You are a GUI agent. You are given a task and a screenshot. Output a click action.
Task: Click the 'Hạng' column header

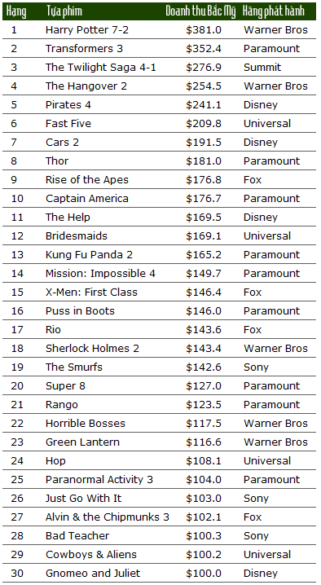coord(16,11)
